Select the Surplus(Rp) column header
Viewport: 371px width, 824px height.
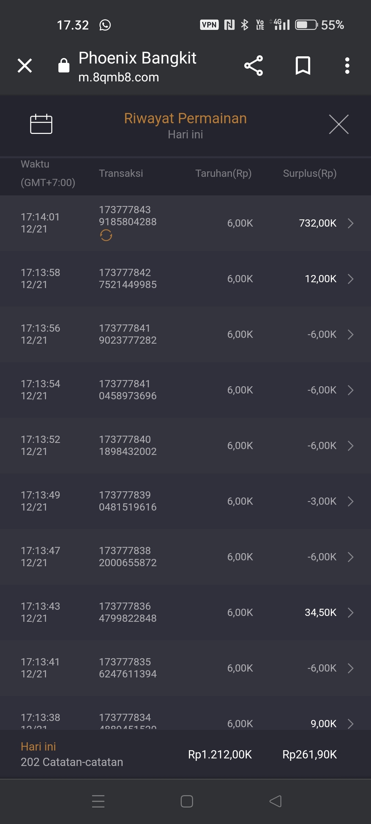(x=310, y=173)
